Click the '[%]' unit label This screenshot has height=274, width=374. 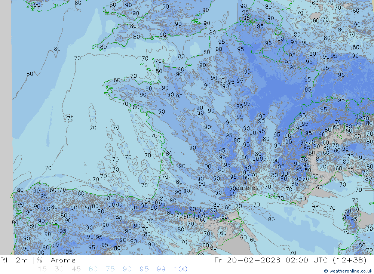[39, 260]
